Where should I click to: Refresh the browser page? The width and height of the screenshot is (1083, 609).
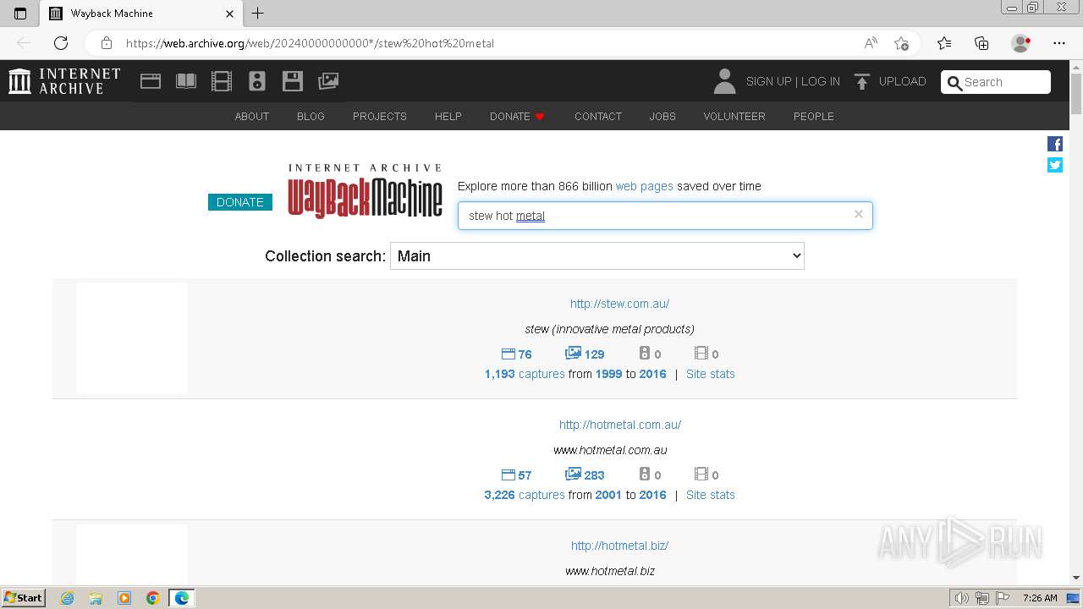tap(61, 43)
